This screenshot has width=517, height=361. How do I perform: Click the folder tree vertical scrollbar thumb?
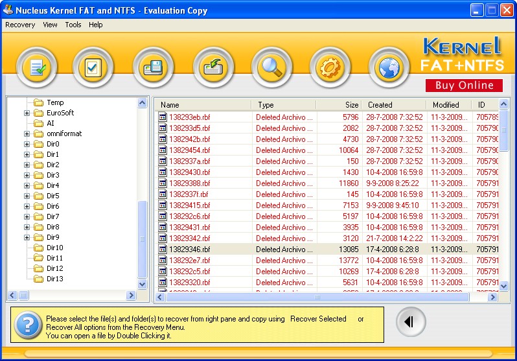pyautogui.click(x=143, y=239)
